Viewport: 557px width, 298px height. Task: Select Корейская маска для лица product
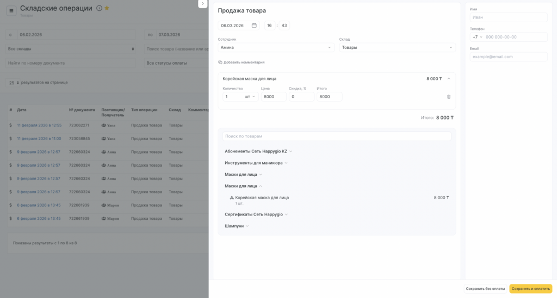tap(262, 198)
